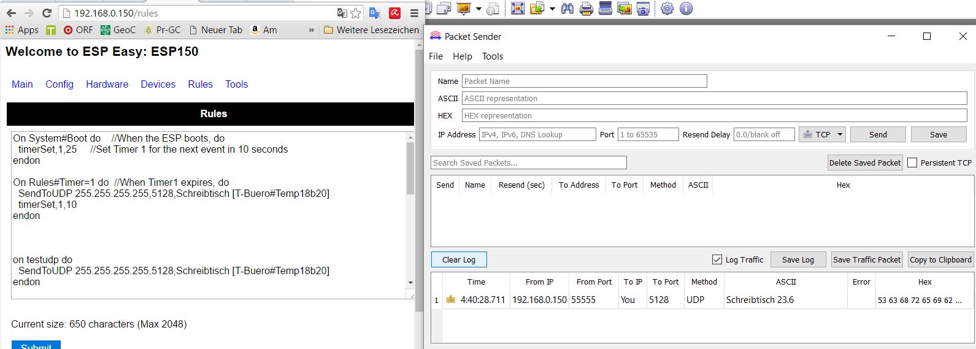Click the binoculars search icon
Screen dimensions: 976x349
(x=567, y=9)
